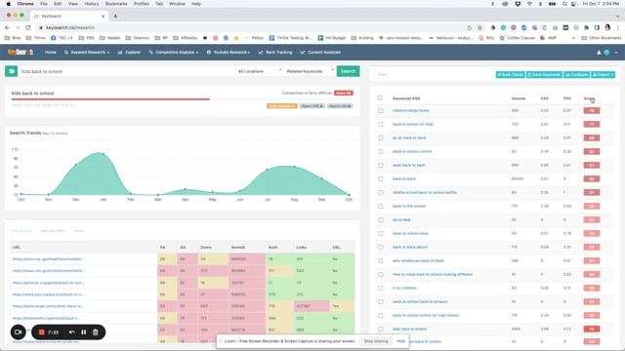Restart Loom recording with the undo arrow
Viewport: 625px width, 351px height.
tap(71, 331)
